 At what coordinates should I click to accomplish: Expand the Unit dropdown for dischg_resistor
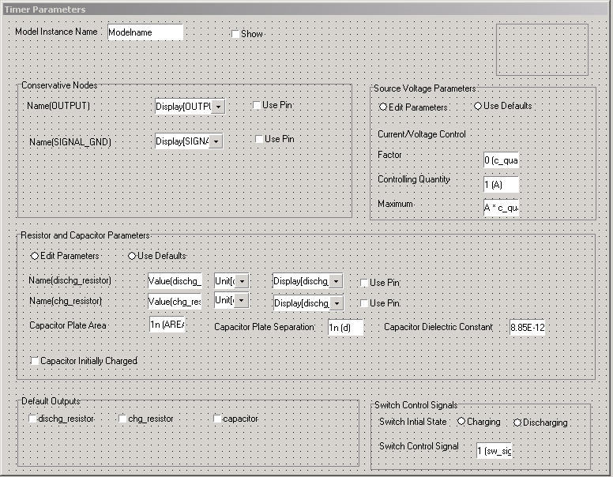pyautogui.click(x=243, y=281)
